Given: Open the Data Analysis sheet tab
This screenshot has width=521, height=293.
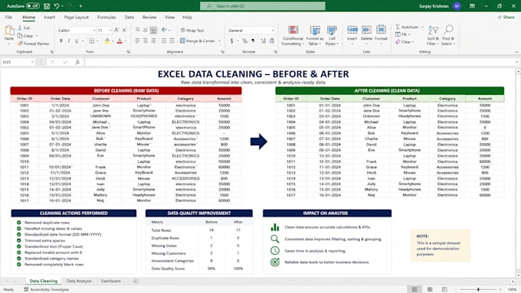Looking at the screenshot, I should [x=79, y=281].
